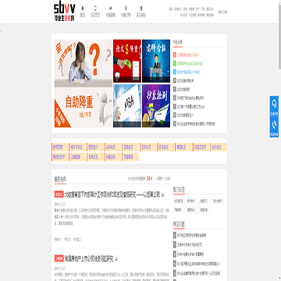281x281 pixels.
Task: Open the 我国房地产上市公司 article title
Action: pyautogui.click(x=89, y=258)
